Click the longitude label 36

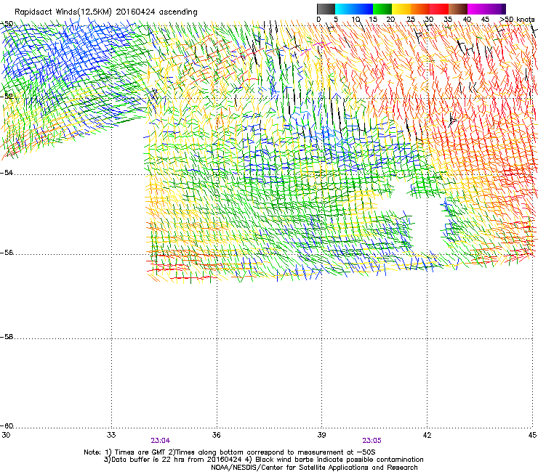pyautogui.click(x=216, y=435)
